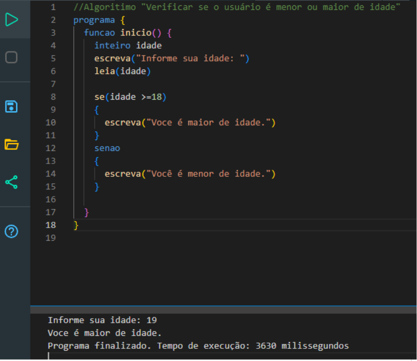Open a file with the folder icon
417x361 pixels.
coord(11,144)
